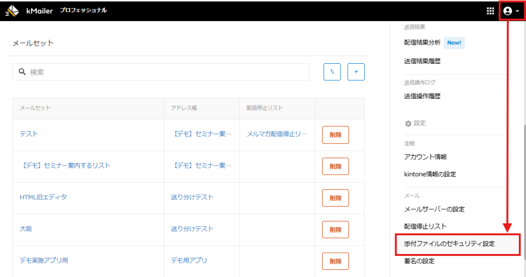526x277 pixels.
Task: Open 送信操作履歴 from the menu
Action: coord(422,96)
